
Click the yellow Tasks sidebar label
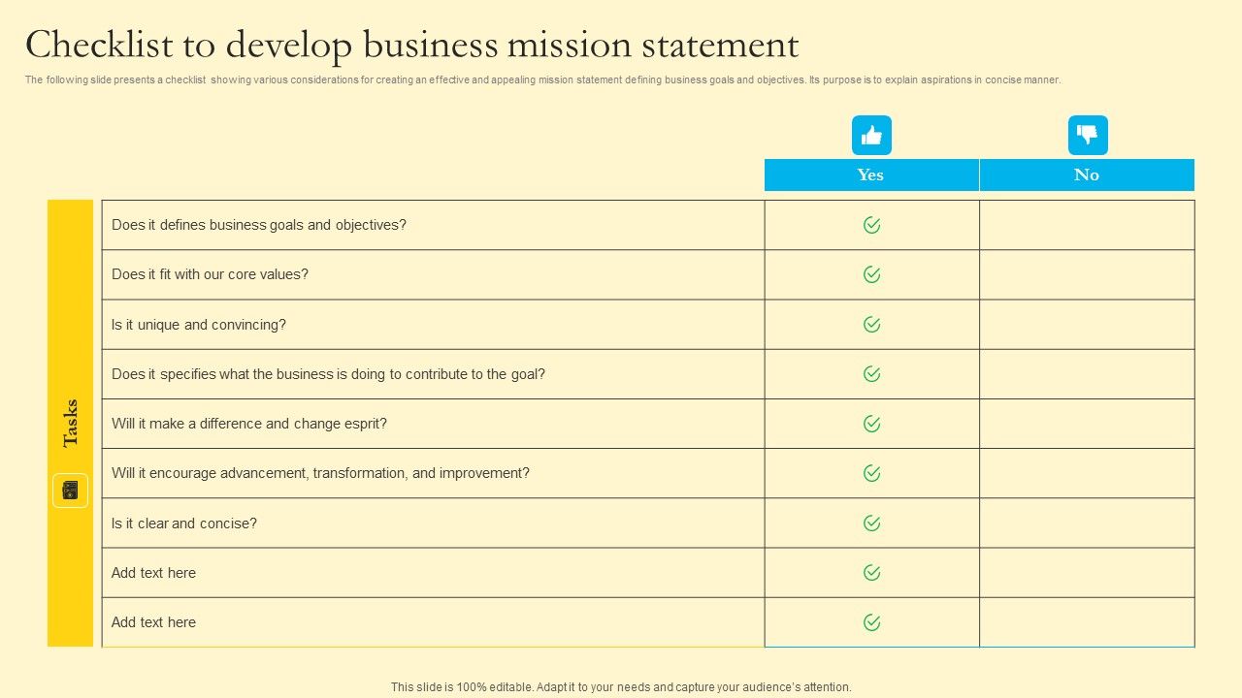point(70,423)
